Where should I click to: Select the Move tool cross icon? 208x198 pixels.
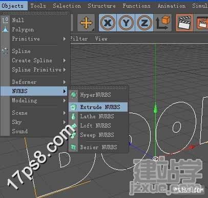pyautogui.click(x=86, y=23)
